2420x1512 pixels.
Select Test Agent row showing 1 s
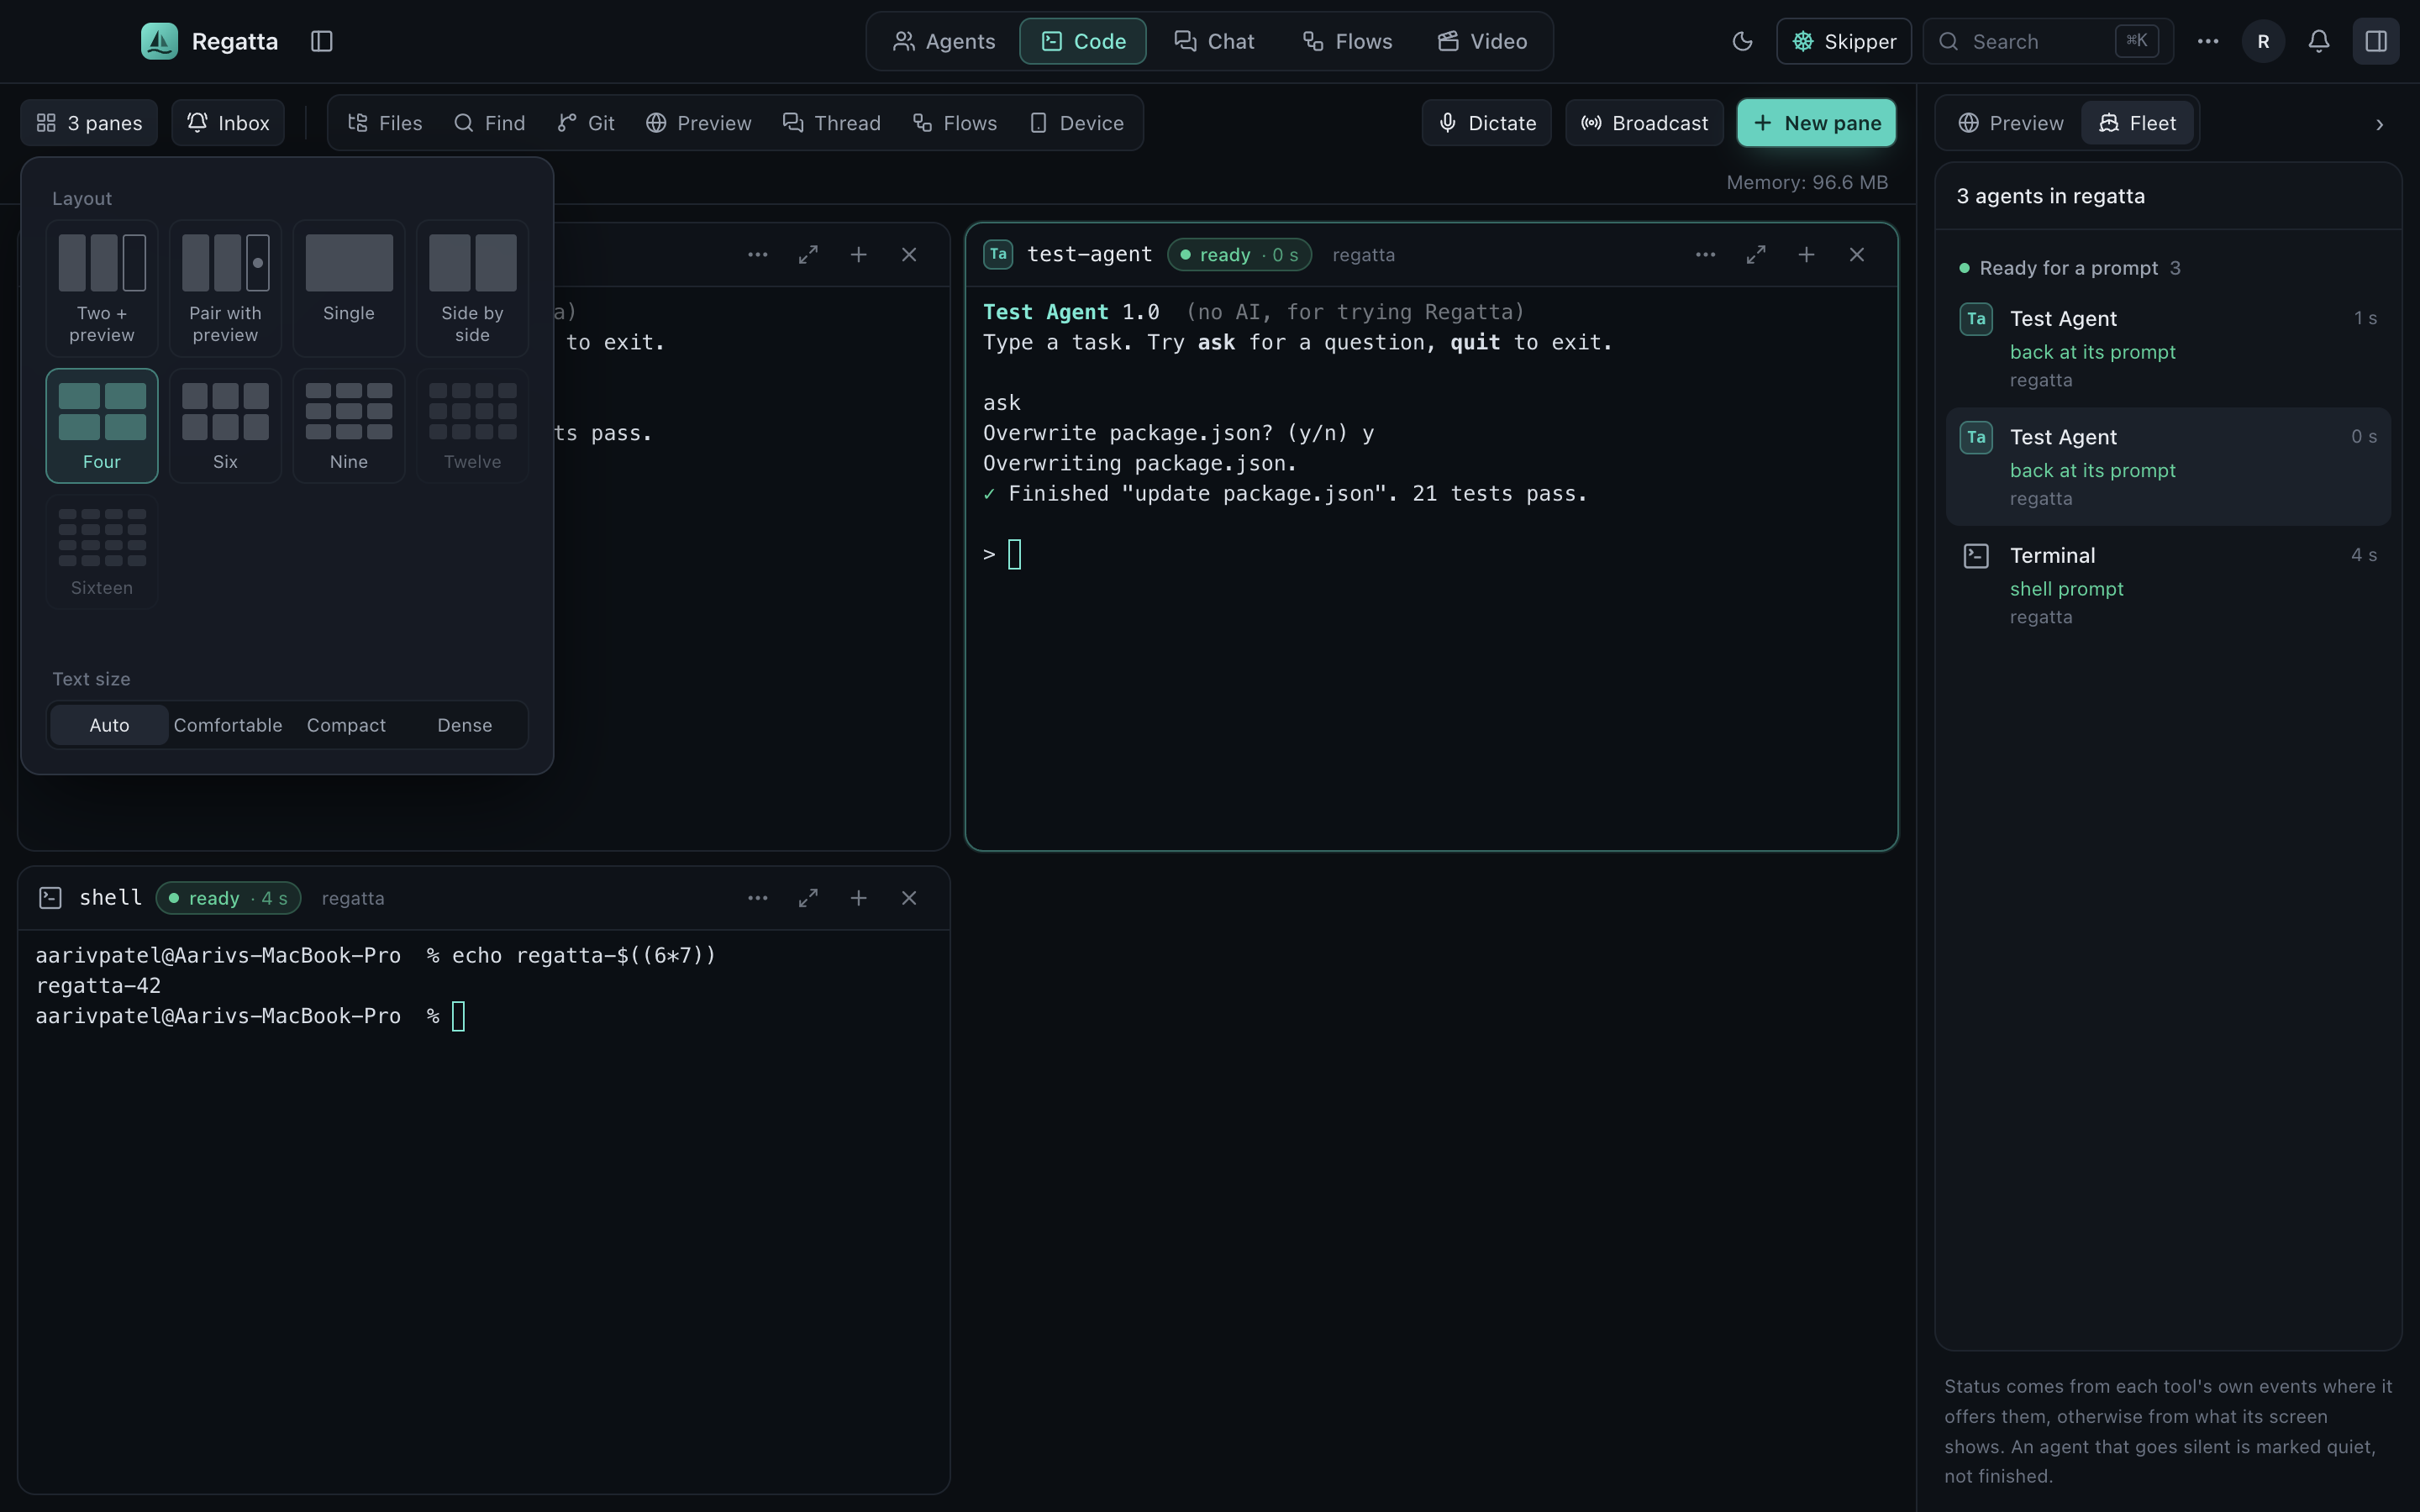(x=2167, y=347)
